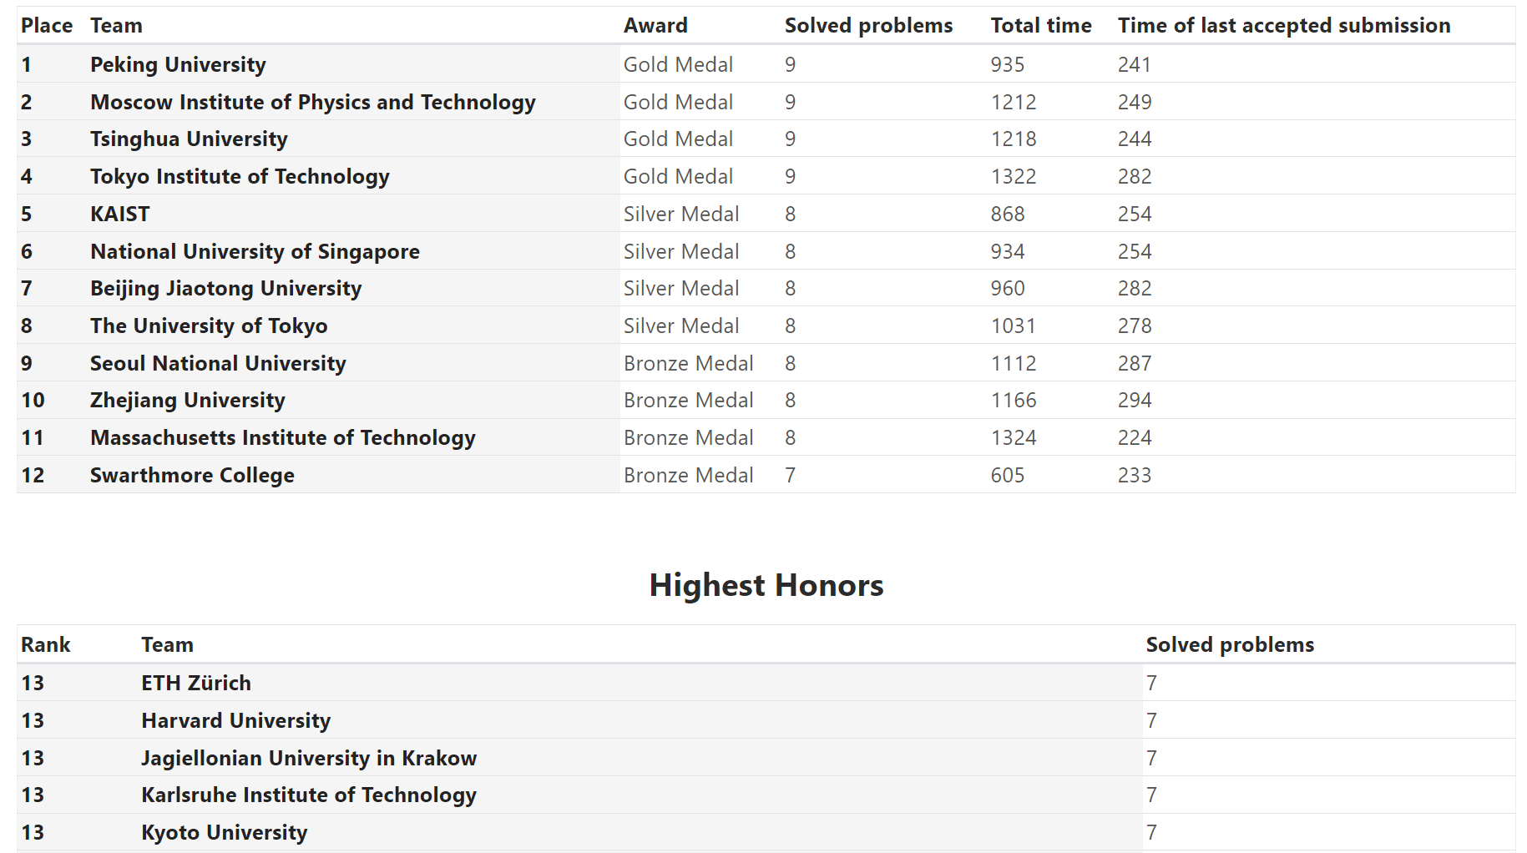Screen dimensions: 1527x853
Task: Click Peking University's Gold Medal award
Action: [x=678, y=65]
